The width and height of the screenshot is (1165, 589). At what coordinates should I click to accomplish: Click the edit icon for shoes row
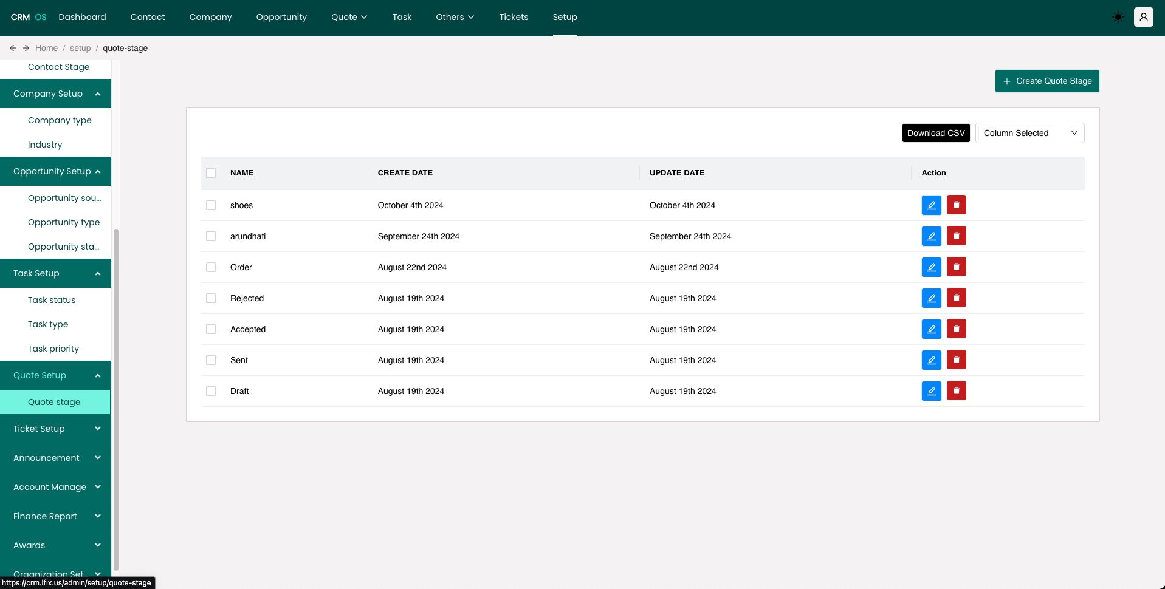point(931,205)
